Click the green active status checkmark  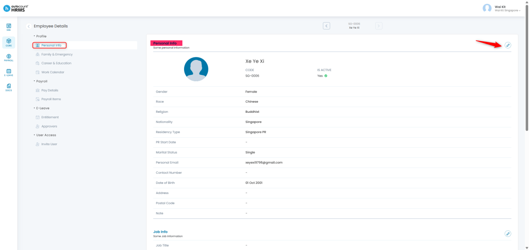click(326, 76)
